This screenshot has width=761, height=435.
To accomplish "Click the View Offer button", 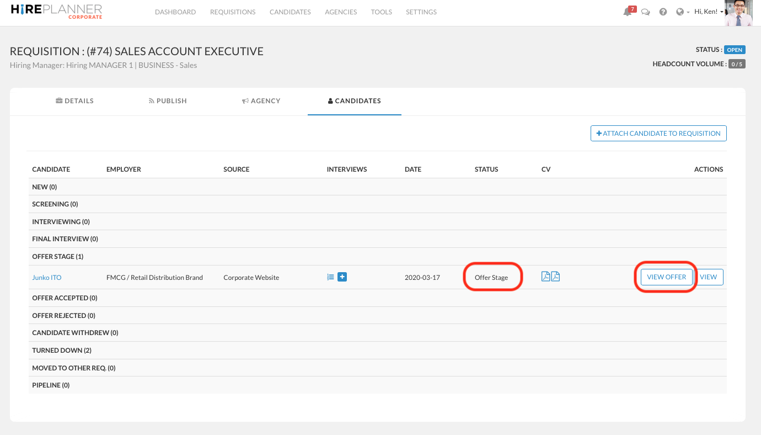I will click(x=666, y=277).
